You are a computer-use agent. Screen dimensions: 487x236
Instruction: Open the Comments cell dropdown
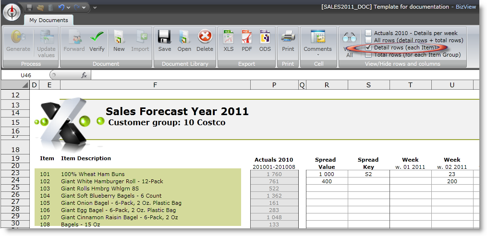318,43
